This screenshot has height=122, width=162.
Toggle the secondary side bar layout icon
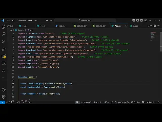[x=141, y=20]
